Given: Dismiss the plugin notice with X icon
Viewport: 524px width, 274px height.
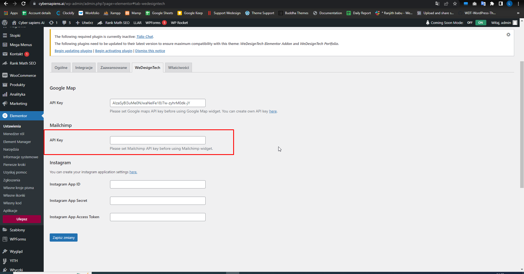Looking at the screenshot, I should pos(508,35).
